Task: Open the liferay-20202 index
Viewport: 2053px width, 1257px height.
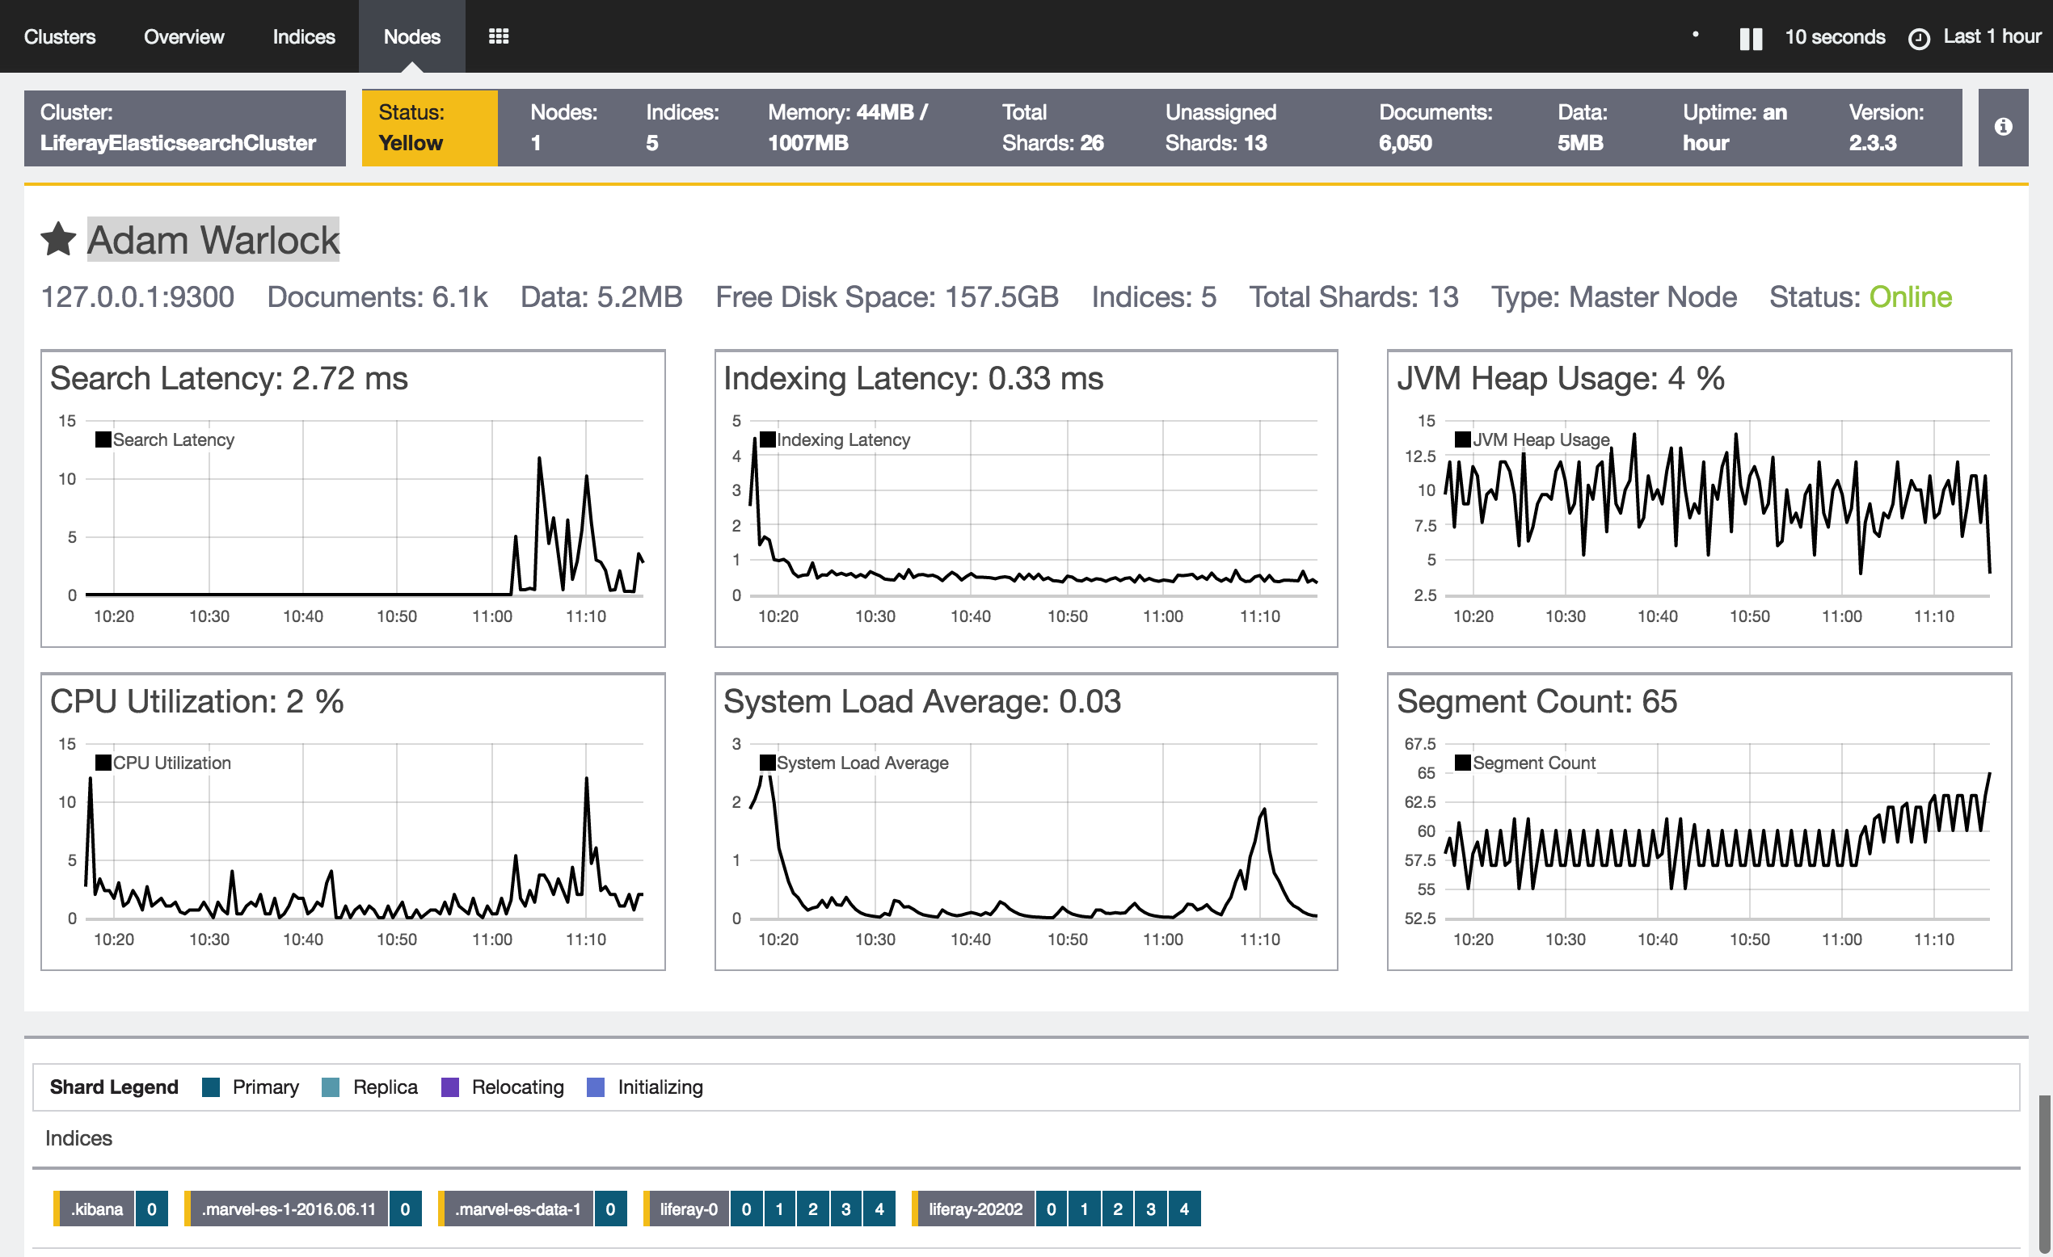Action: 975,1209
